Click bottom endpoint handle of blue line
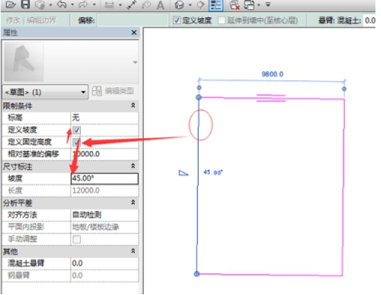 [x=197, y=274]
